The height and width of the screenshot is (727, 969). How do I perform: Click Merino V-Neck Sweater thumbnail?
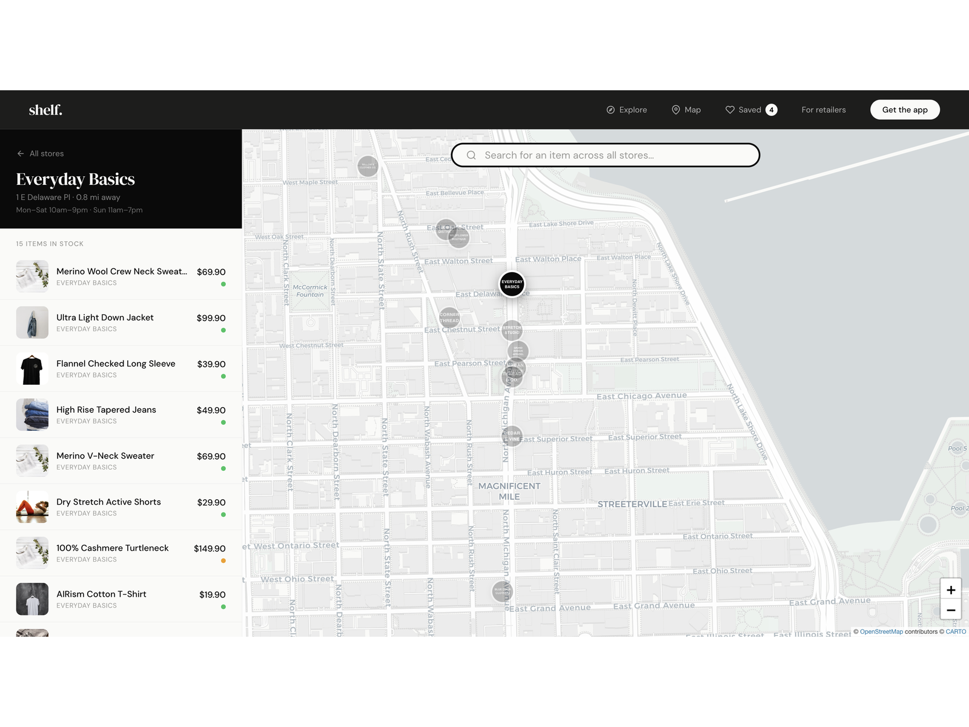32,460
